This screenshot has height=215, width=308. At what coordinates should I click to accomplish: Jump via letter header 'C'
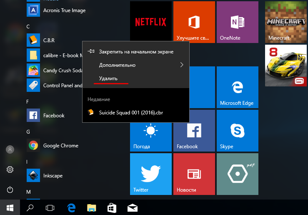point(28,27)
